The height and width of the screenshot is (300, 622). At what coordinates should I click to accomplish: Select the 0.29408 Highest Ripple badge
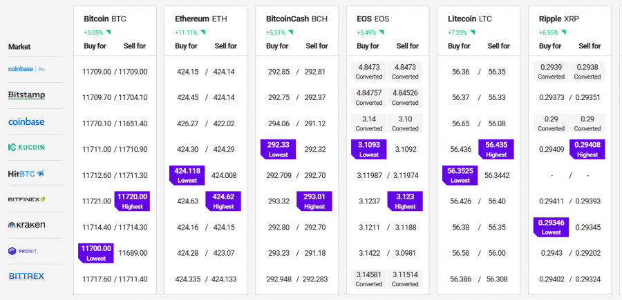587,149
